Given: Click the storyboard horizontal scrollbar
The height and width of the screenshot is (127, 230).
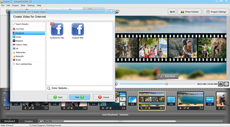Looking at the screenshot, I should pos(120,121).
